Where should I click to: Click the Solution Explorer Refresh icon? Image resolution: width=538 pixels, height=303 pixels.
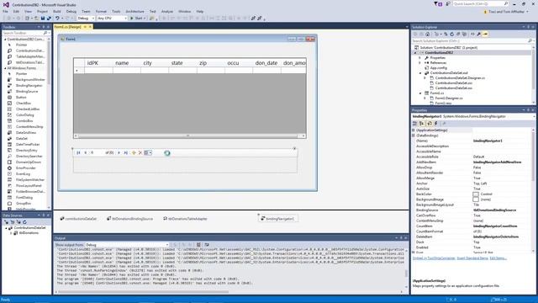451,34
